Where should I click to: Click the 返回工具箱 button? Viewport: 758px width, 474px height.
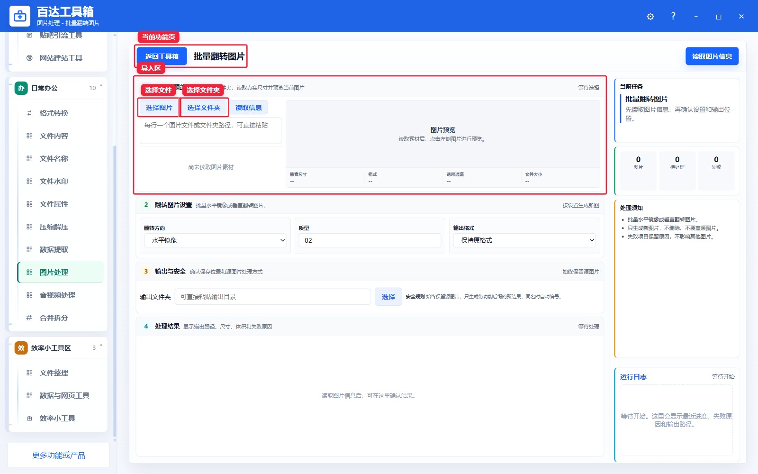point(162,56)
